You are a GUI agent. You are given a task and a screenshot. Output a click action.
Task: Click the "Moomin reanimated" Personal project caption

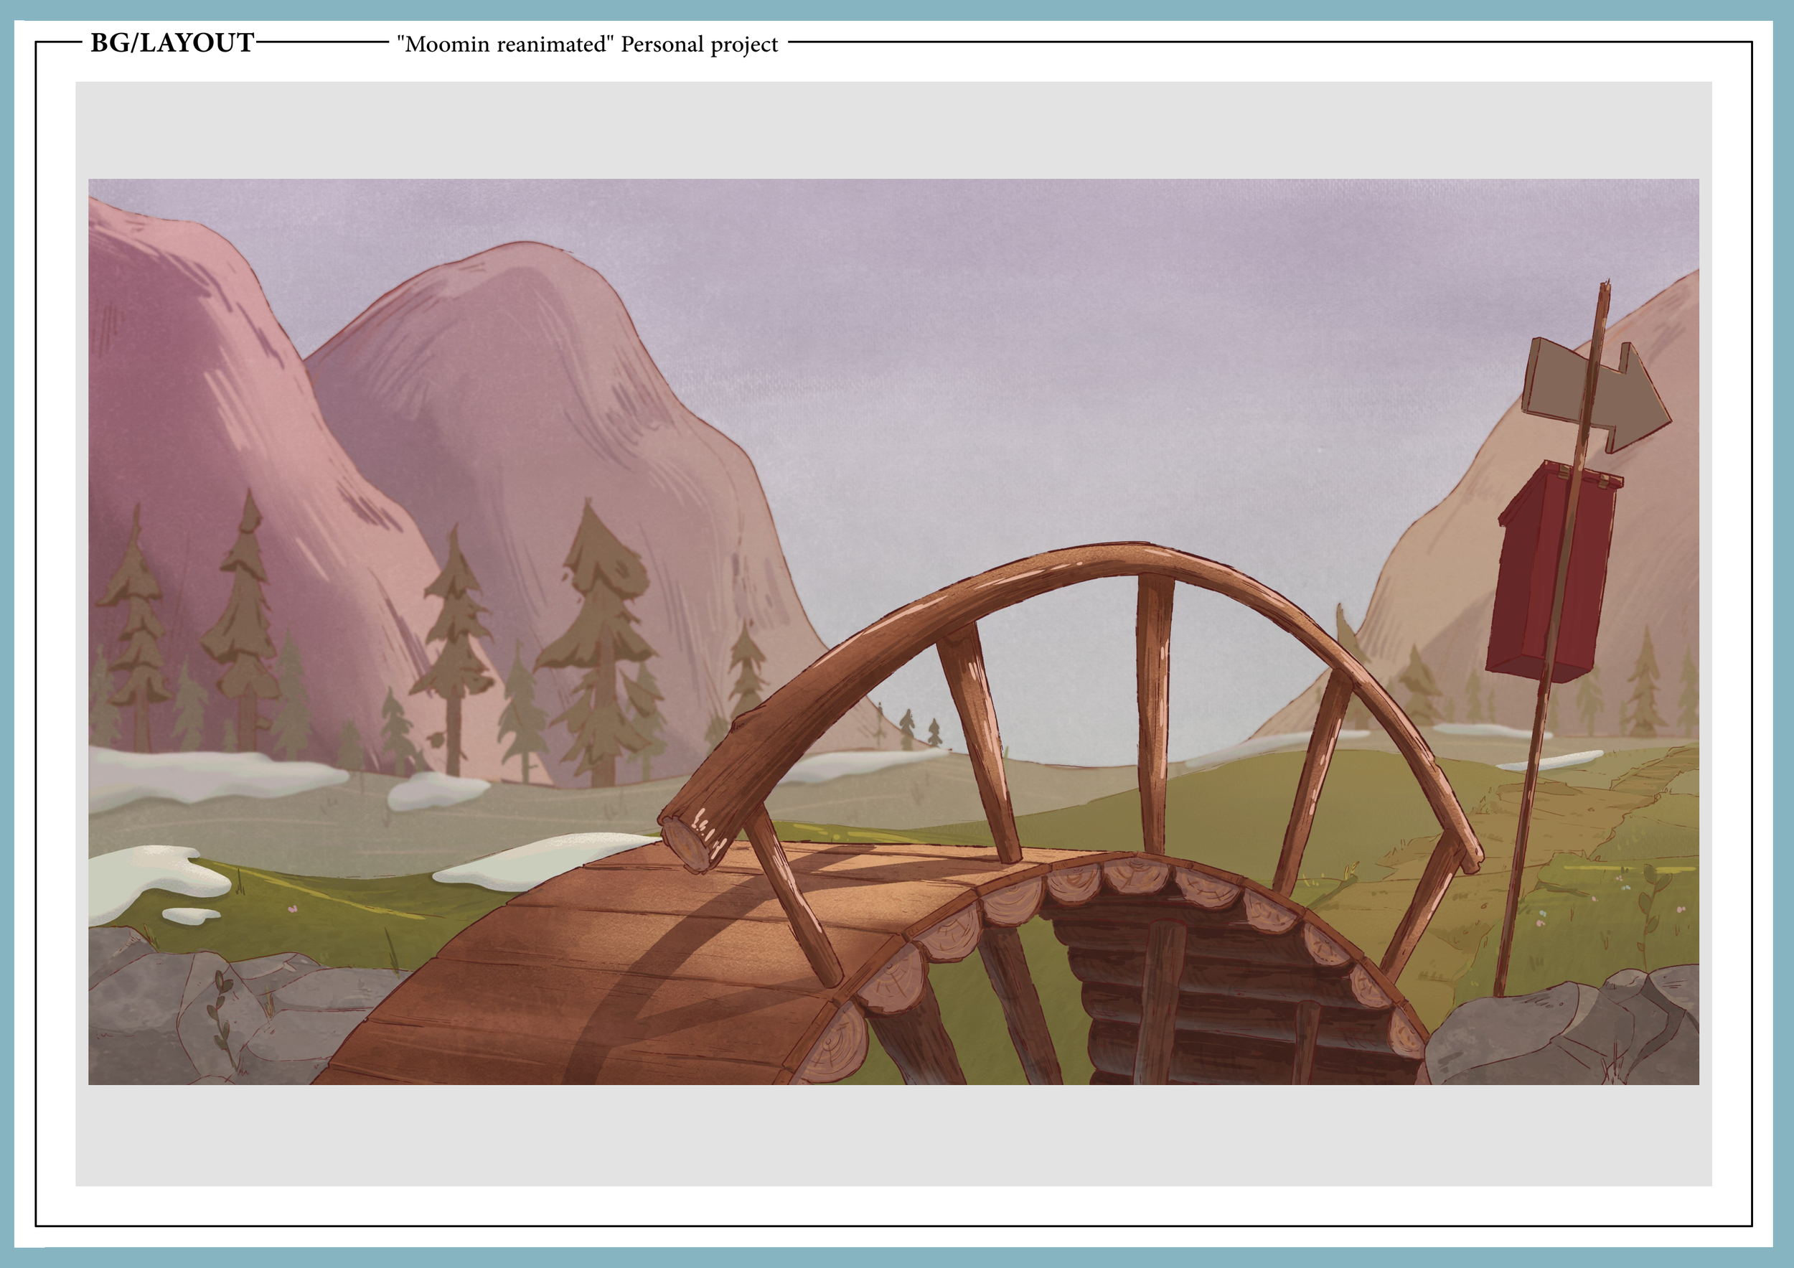[587, 44]
